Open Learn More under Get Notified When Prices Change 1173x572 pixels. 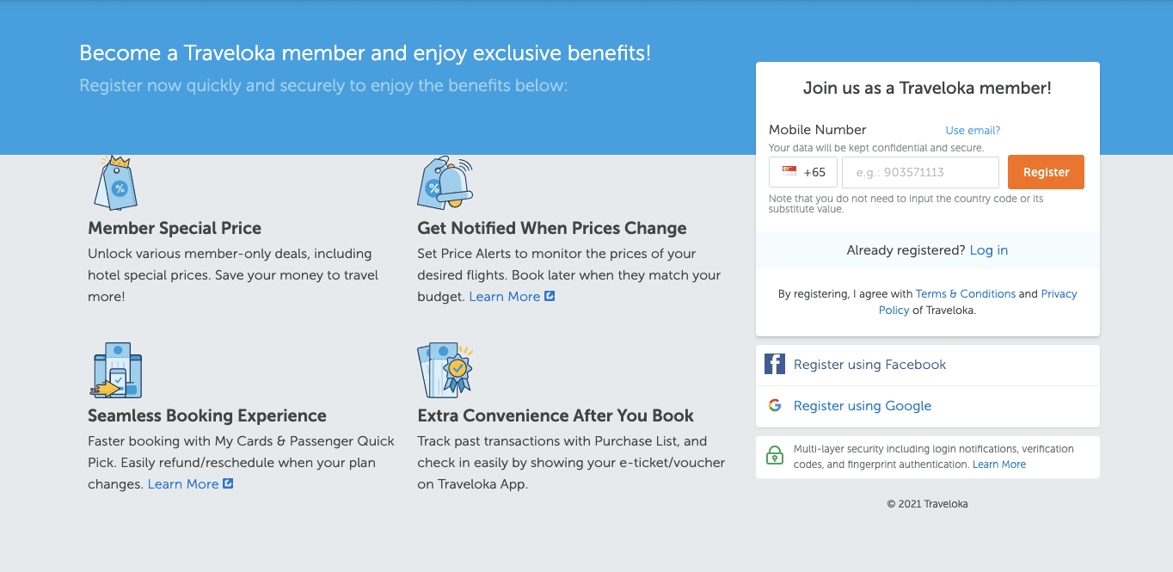[505, 297]
